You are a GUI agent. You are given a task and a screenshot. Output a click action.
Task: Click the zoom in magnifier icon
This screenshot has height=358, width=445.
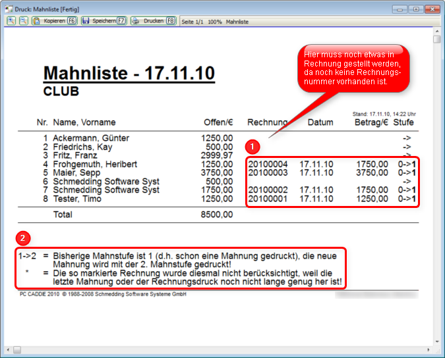click(11, 21)
